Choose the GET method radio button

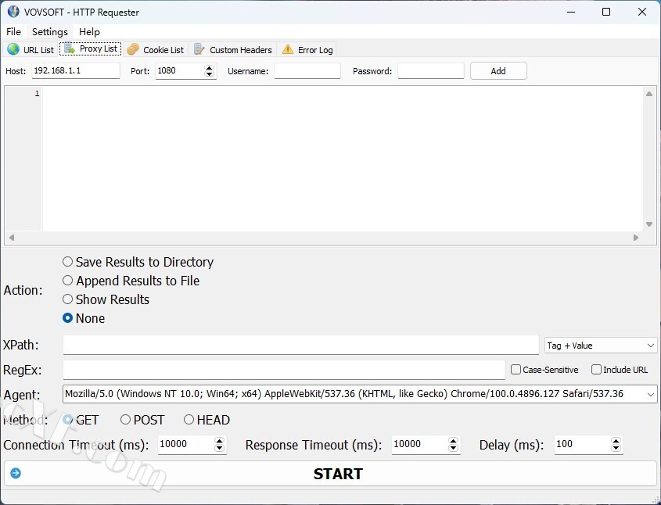pos(67,420)
